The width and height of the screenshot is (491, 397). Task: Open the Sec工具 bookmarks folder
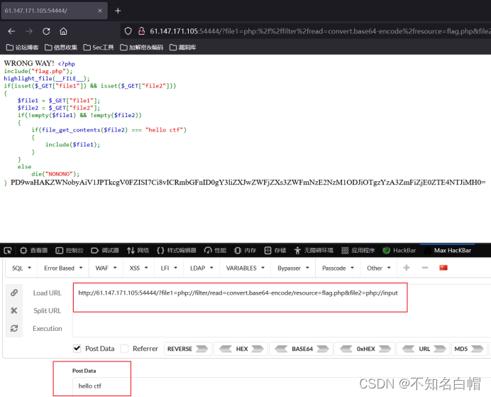tap(99, 48)
